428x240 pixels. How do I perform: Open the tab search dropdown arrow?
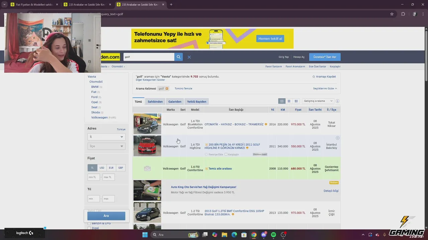(x=4, y=5)
